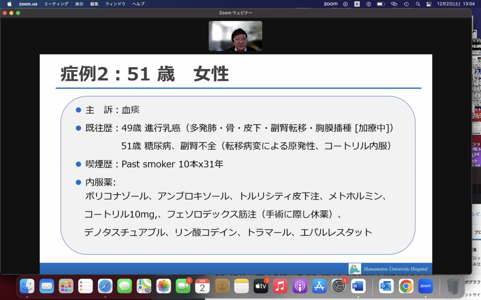The height and width of the screenshot is (300, 481).
Task: Open the 表示 menu
Action: [x=79, y=4]
